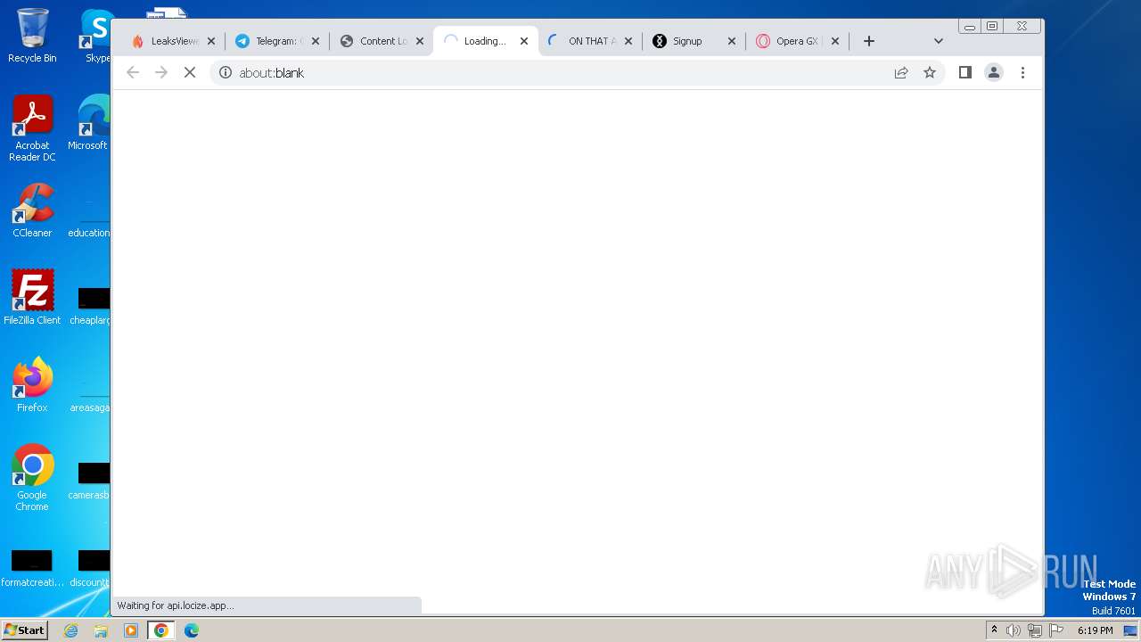Open a new browser tab
The width and height of the screenshot is (1141, 642).
click(869, 41)
